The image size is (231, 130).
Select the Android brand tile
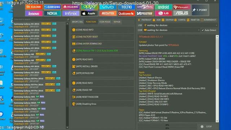point(164,7)
